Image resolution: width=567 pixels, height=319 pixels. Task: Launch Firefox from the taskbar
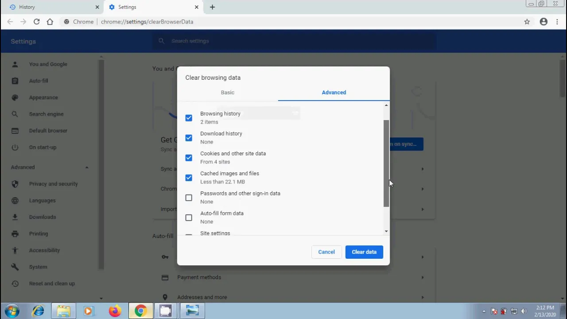point(115,311)
